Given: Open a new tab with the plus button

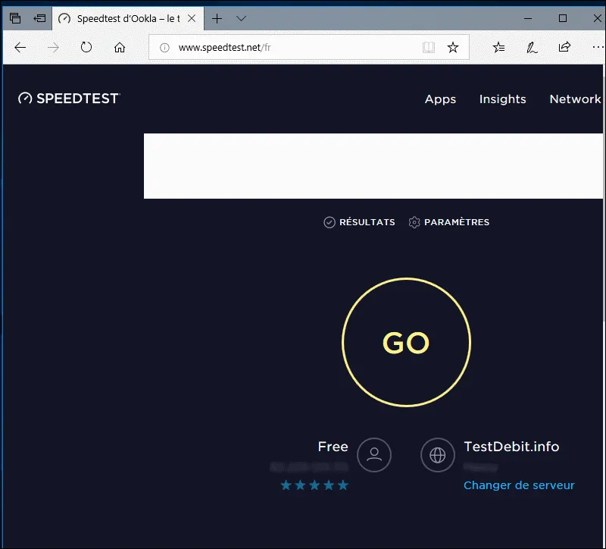Looking at the screenshot, I should 217,18.
